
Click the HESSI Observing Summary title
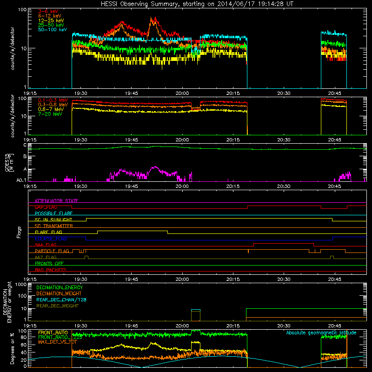point(197,4)
